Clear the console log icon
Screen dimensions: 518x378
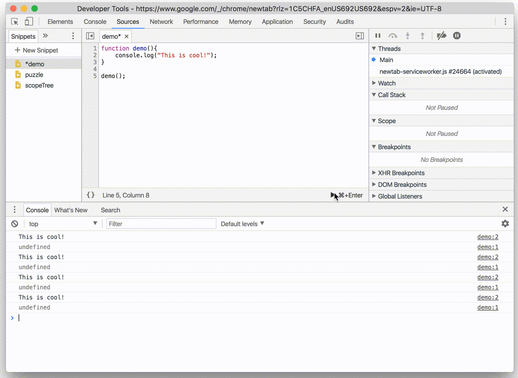15,224
